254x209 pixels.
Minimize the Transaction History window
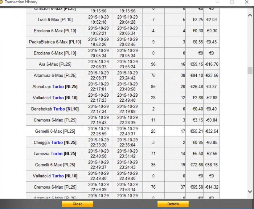pyautogui.click(x=218, y=2)
